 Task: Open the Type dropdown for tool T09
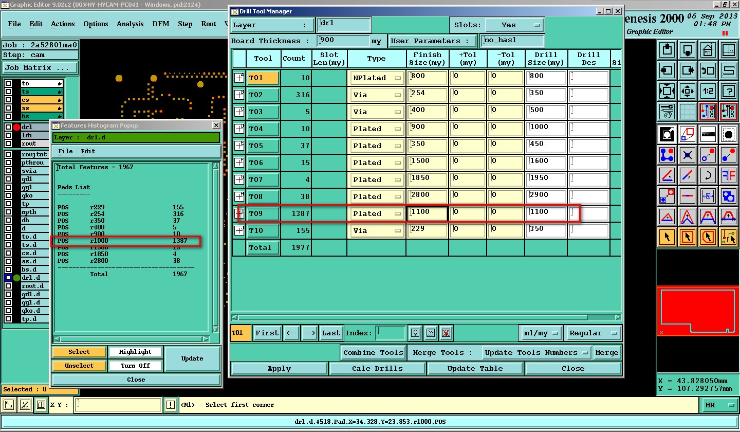tap(376, 213)
